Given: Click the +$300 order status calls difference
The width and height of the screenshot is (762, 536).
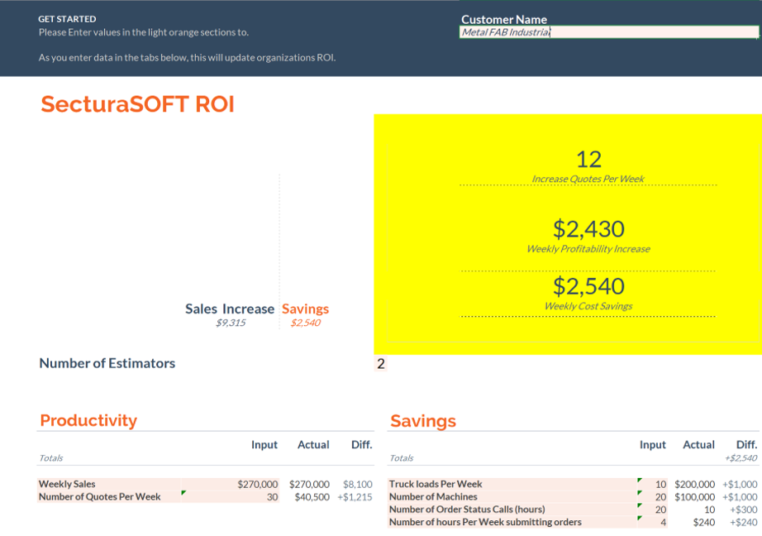Looking at the screenshot, I should click(744, 510).
